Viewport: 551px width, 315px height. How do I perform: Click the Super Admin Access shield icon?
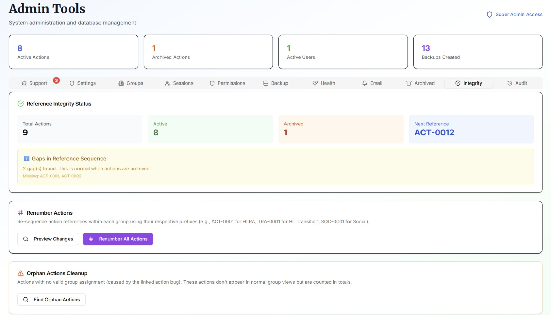(489, 14)
